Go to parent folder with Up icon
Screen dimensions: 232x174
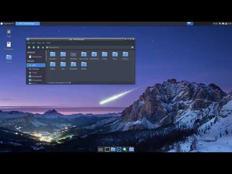pos(38,47)
